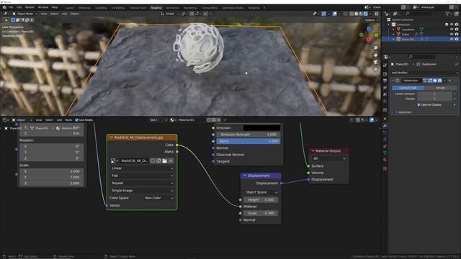The image size is (461, 259).
Task: Open the Object Mode dropdown in viewport
Action: (x=24, y=14)
